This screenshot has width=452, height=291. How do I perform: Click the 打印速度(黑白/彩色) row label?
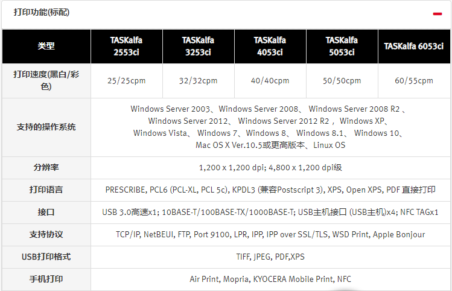46,80
